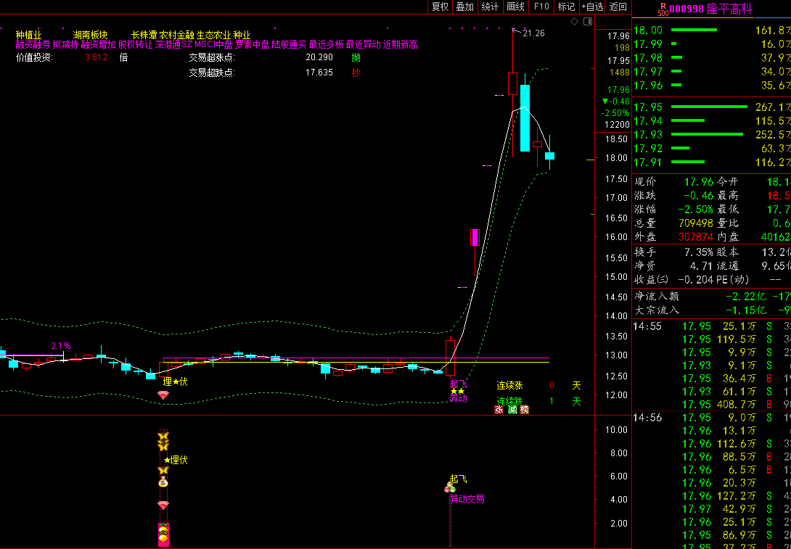Click the 返回 back button

click(x=618, y=7)
